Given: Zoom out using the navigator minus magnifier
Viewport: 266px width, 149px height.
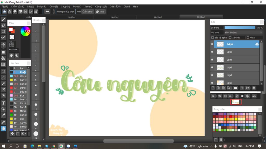Looking at the screenshot, I should pyautogui.click(x=230, y=96).
